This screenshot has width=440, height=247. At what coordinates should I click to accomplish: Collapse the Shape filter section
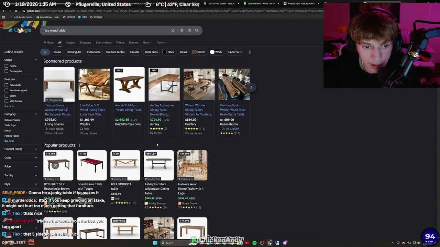[36, 60]
